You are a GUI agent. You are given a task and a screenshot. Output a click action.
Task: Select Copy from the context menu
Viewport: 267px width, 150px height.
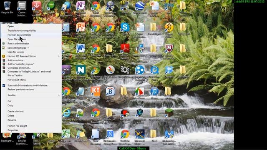31,105
